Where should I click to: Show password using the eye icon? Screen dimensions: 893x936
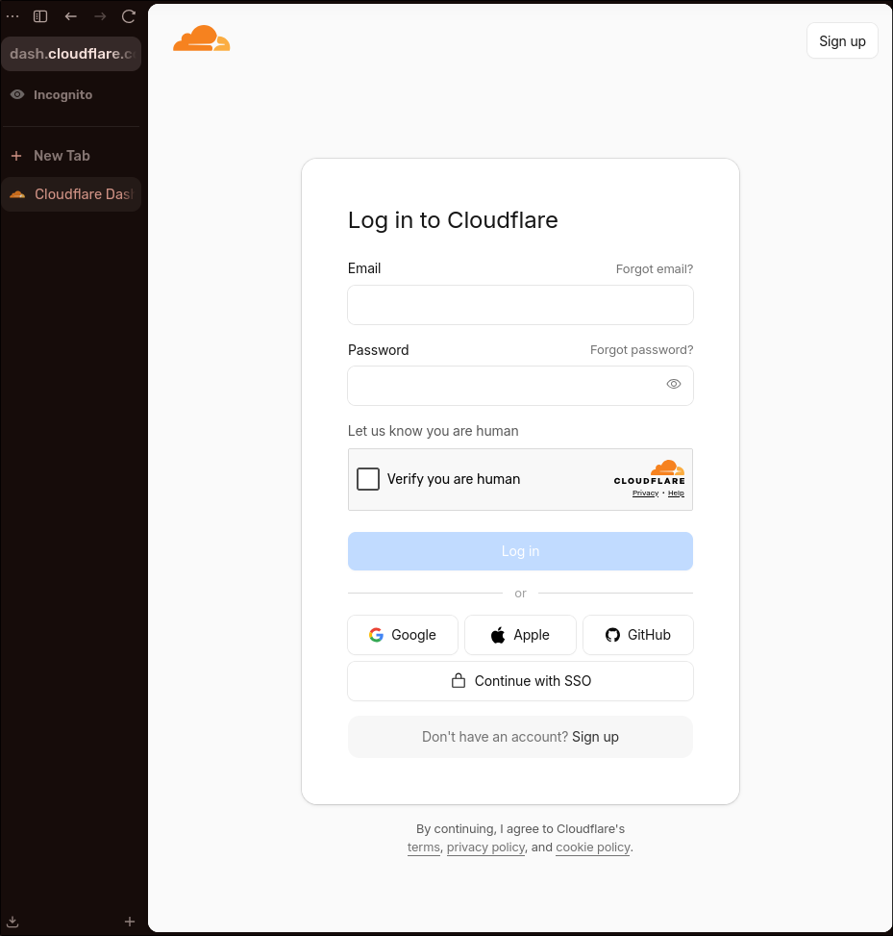pyautogui.click(x=674, y=384)
